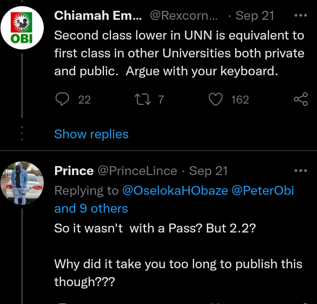Open Chiamah Em... display name profile
This screenshot has width=317, height=304.
click(x=98, y=16)
